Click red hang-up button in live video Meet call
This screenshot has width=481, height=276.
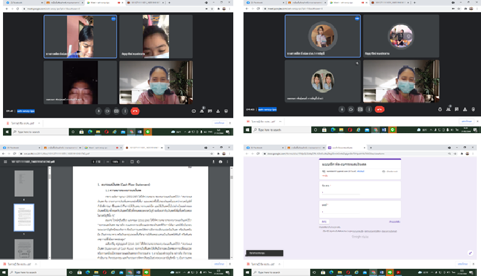click(x=135, y=111)
